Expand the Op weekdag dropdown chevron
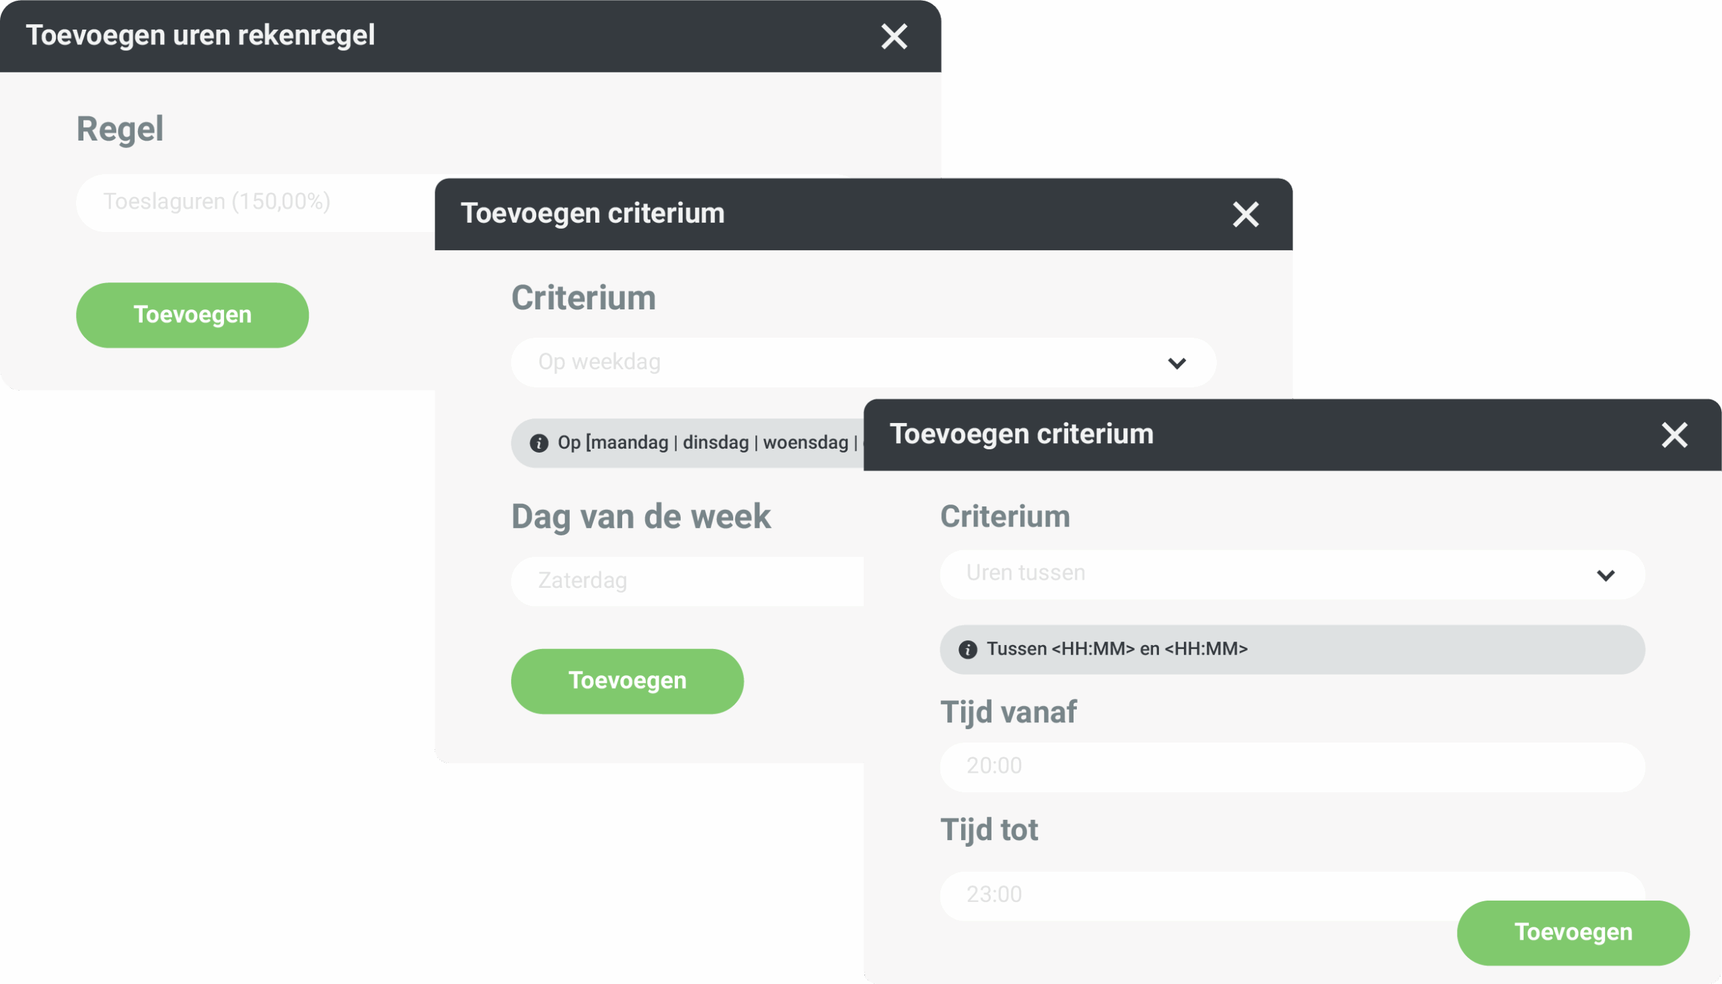Image resolution: width=1722 pixels, height=984 pixels. point(1176,364)
